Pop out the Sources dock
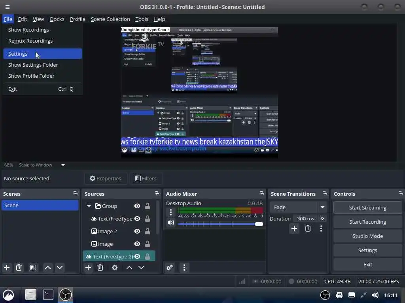 tap(157, 193)
